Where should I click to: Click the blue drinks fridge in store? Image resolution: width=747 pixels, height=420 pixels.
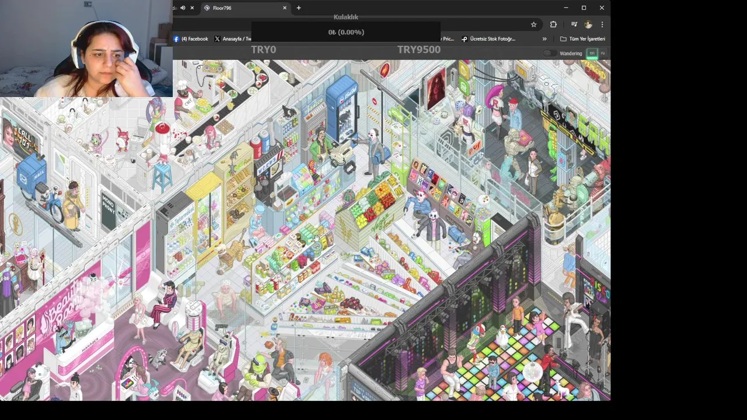tap(341, 108)
